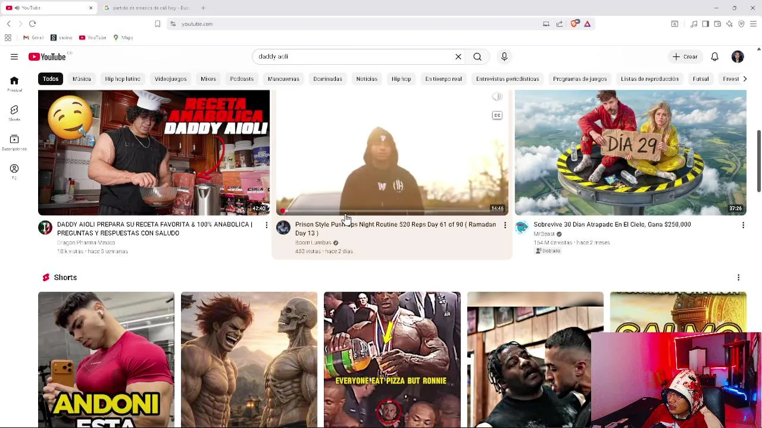
Task: Select the Entrevistas periodísticas filter chip
Action: (507, 78)
